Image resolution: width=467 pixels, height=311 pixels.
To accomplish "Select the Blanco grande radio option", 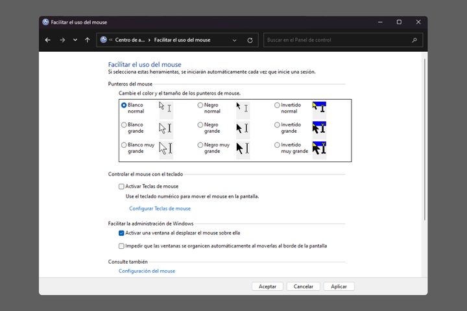I will coord(124,125).
